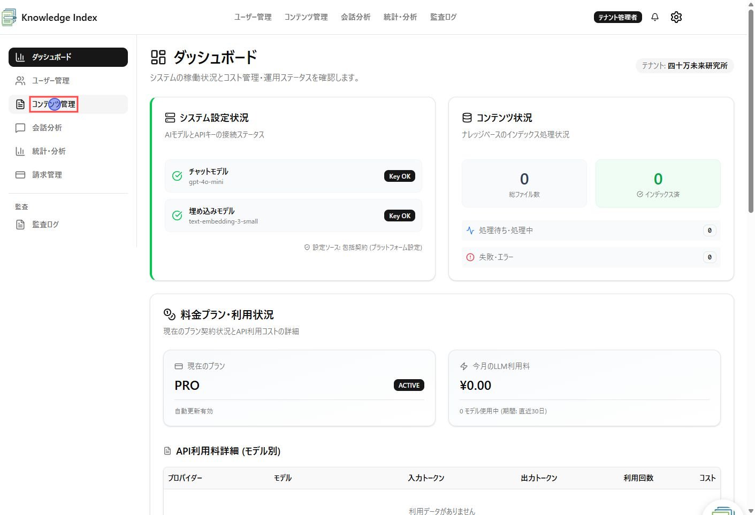Viewport: 755px width, 515px height.
Task: Click the 利用回数 column header
Action: point(638,478)
